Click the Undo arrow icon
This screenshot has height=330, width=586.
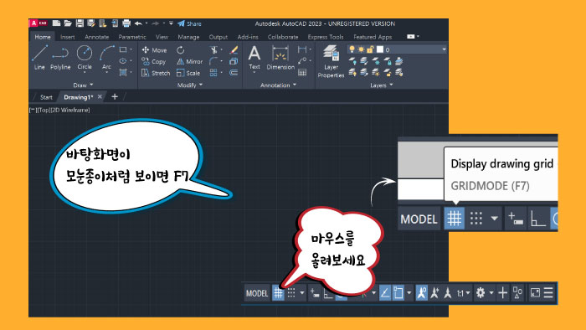138,23
